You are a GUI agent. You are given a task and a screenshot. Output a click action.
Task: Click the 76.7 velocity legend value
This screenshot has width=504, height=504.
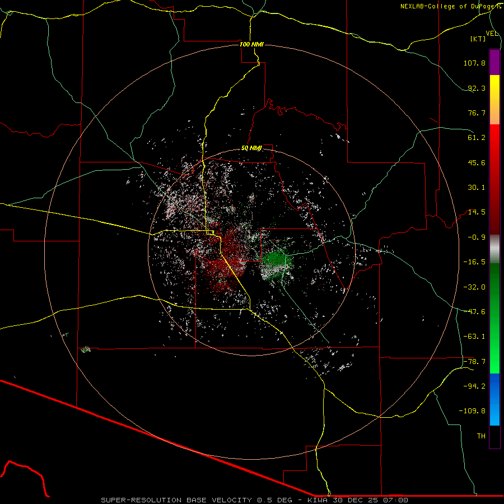coord(477,113)
